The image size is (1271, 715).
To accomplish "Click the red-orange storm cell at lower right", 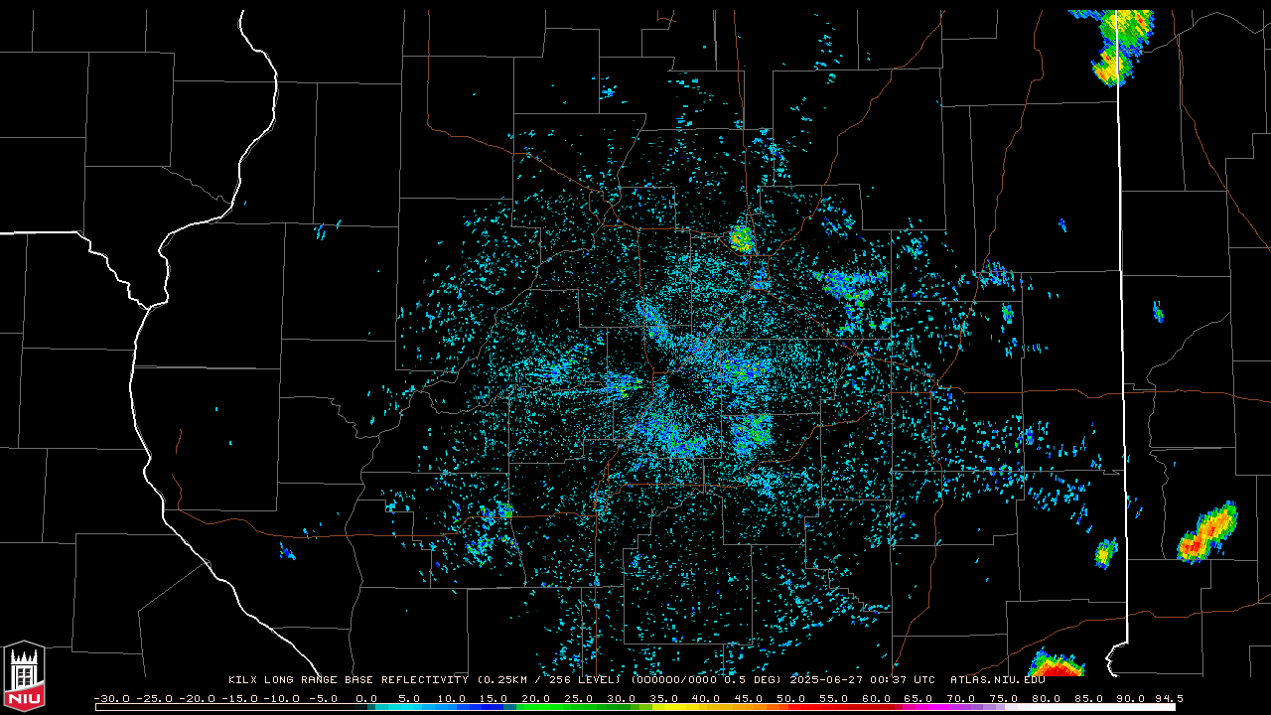I will pyautogui.click(x=1207, y=531).
